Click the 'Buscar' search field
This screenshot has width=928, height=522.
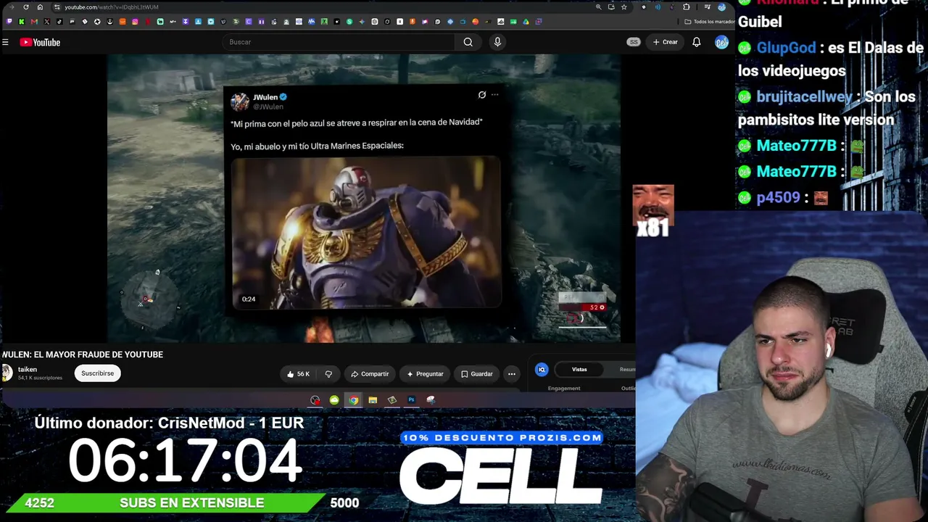coord(339,42)
